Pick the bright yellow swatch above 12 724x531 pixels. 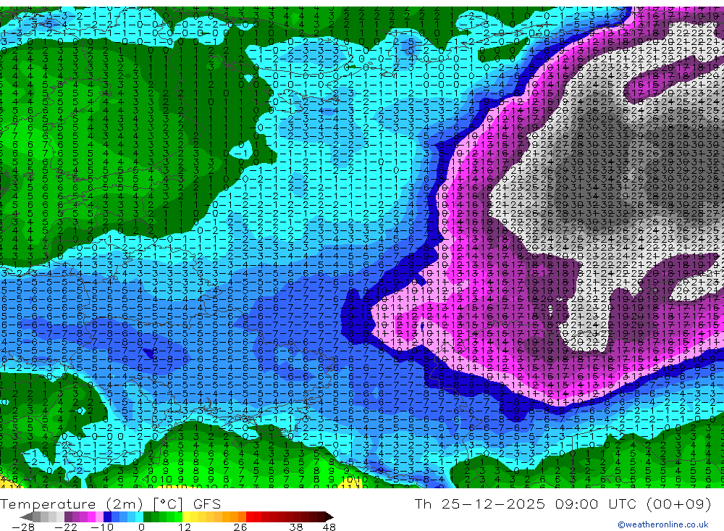pos(187,517)
